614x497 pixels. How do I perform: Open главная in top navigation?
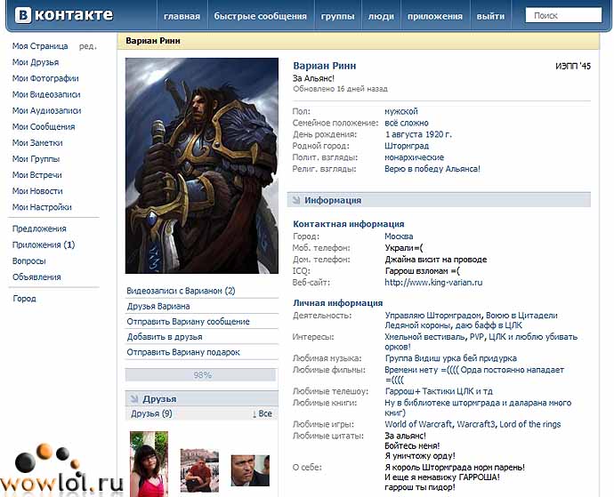(182, 16)
